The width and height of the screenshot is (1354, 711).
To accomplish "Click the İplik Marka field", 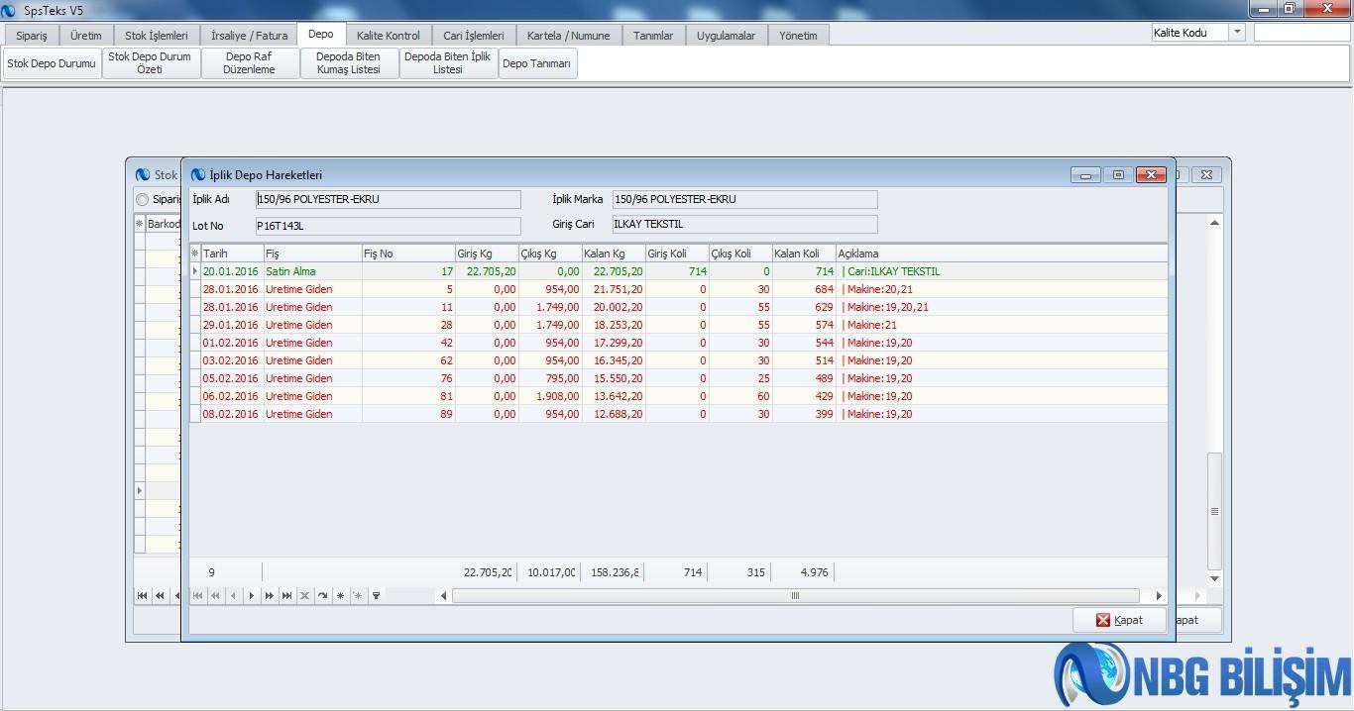I will pyautogui.click(x=744, y=199).
